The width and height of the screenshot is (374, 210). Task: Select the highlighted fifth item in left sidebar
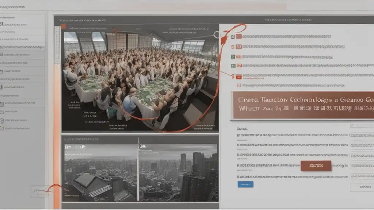coord(22,54)
